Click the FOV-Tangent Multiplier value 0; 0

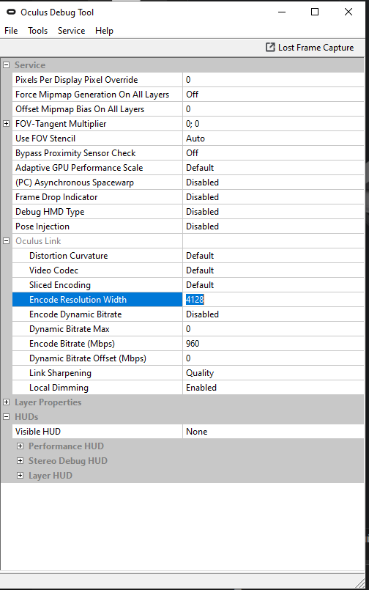coord(273,124)
